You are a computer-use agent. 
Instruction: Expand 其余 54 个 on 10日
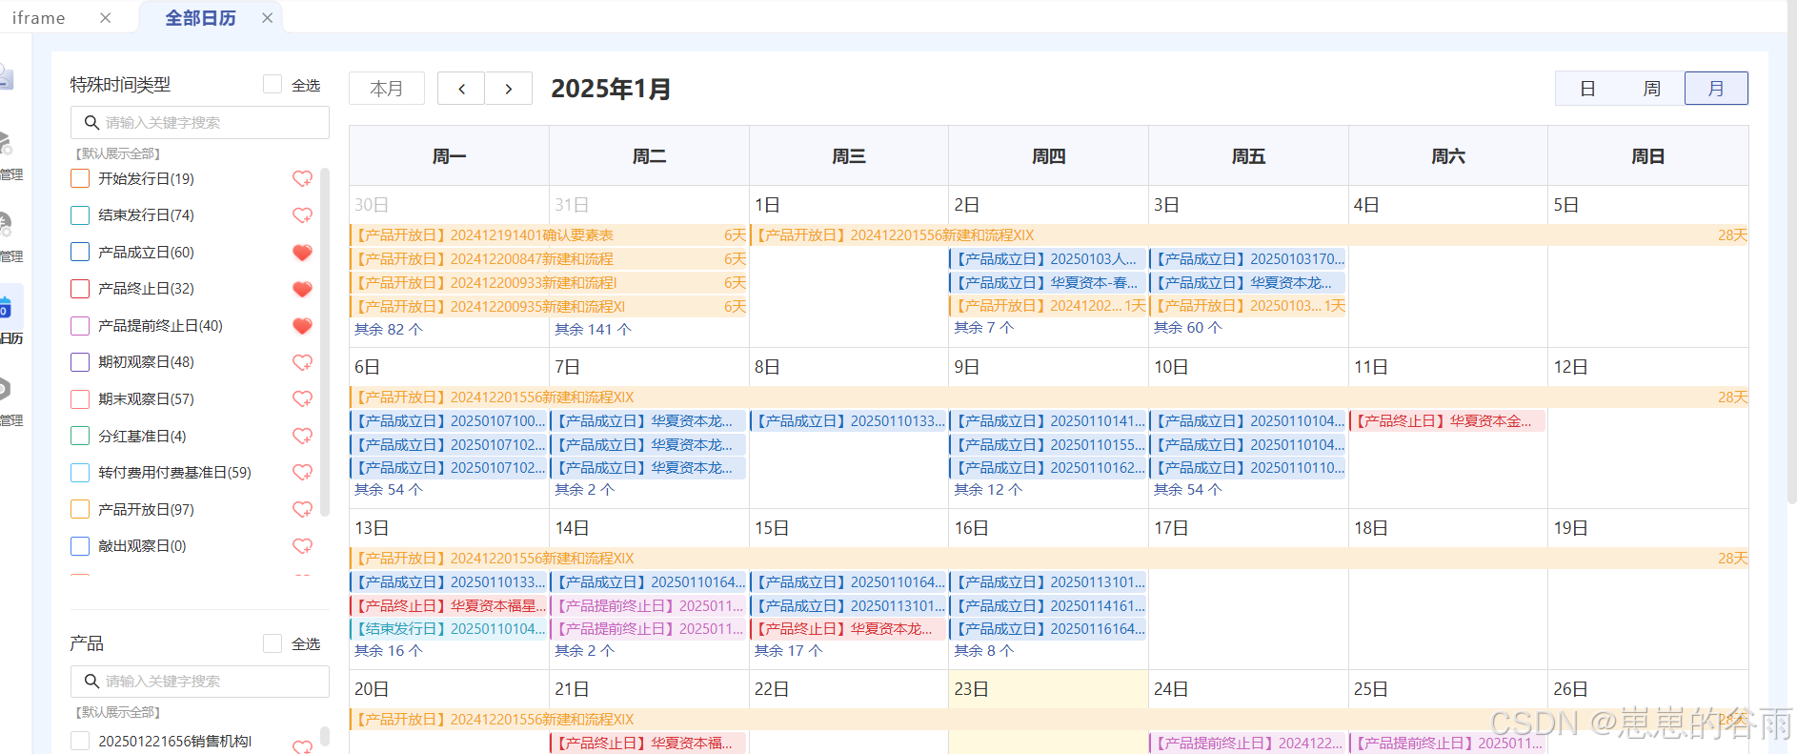click(x=1188, y=489)
